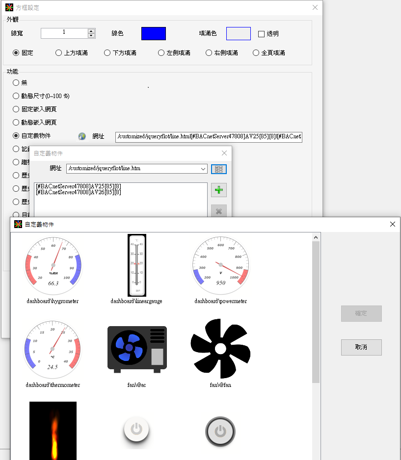Viewport: 401px width, 460px height.
Task: Select the dark ring power button icon
Action: click(x=220, y=431)
